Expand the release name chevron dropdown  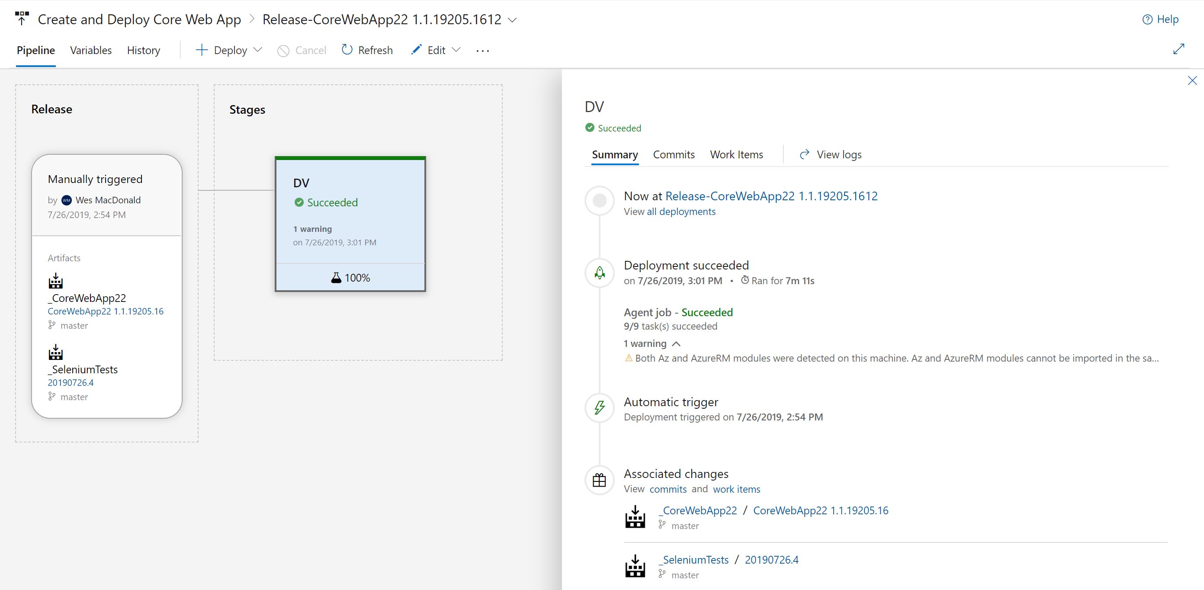pos(512,19)
